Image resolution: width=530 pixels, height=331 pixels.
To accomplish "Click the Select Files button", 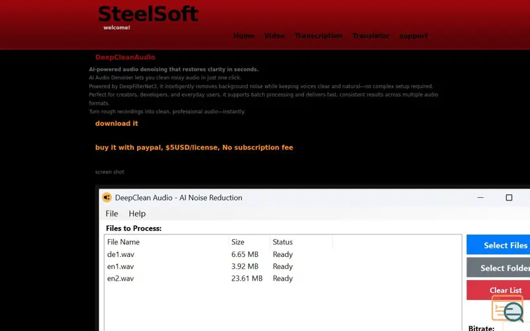I will coord(498,245).
